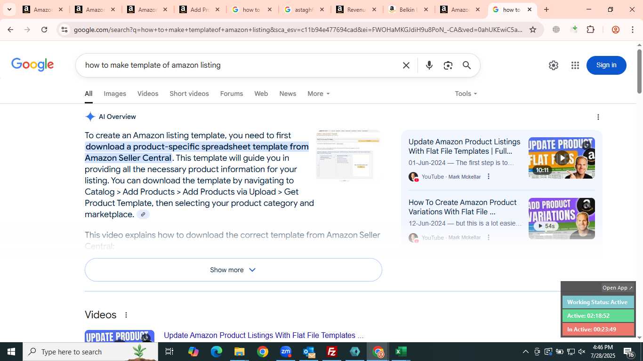Image resolution: width=643 pixels, height=361 pixels.
Task: Expand AI Overview with 'Show more'
Action: coord(233,270)
